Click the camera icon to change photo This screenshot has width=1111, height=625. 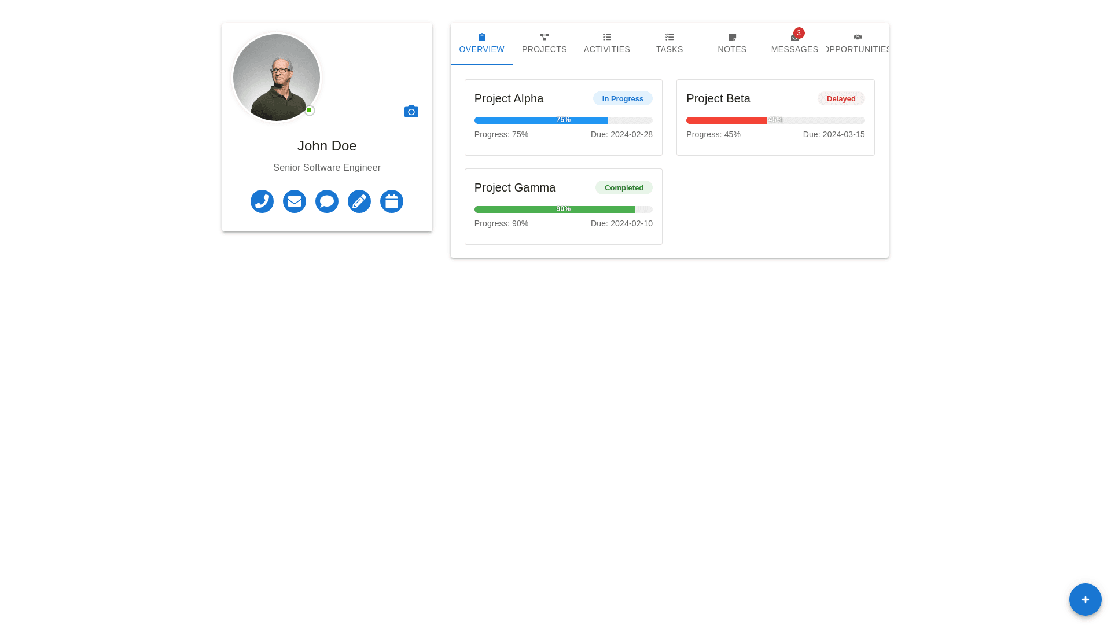coord(411,111)
